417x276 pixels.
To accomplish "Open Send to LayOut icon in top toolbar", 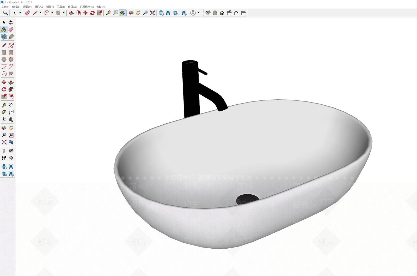I will click(x=176, y=13).
